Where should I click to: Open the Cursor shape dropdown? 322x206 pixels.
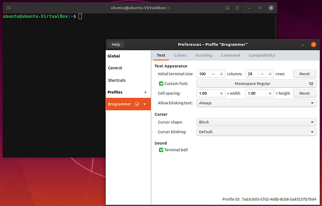(256, 122)
